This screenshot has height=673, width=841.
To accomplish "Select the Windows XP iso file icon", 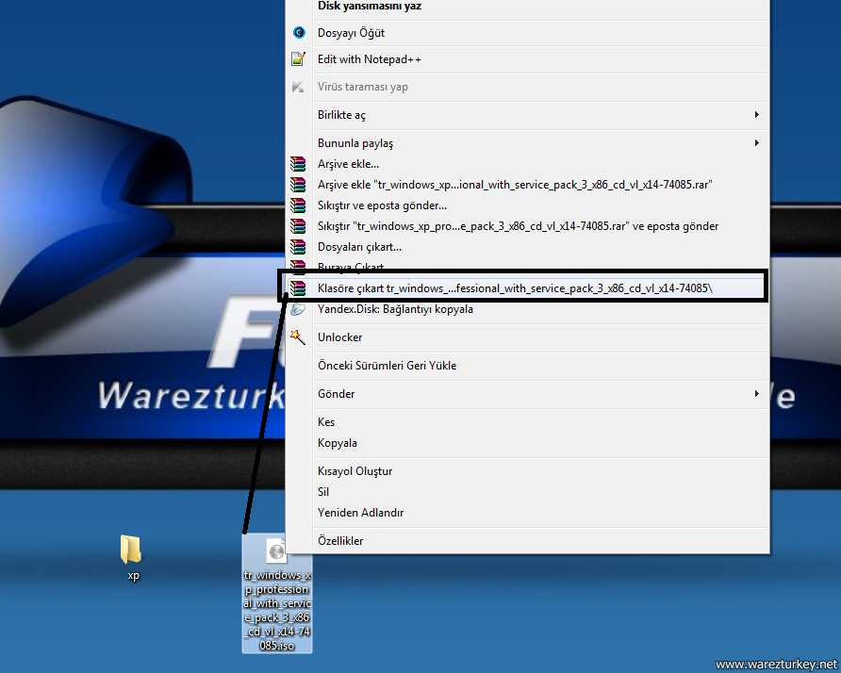I will pos(276,550).
